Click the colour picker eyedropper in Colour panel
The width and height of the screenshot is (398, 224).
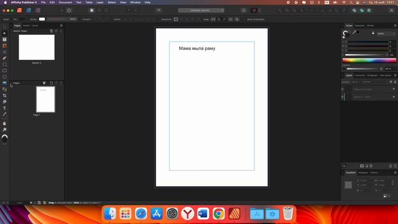coord(354,32)
